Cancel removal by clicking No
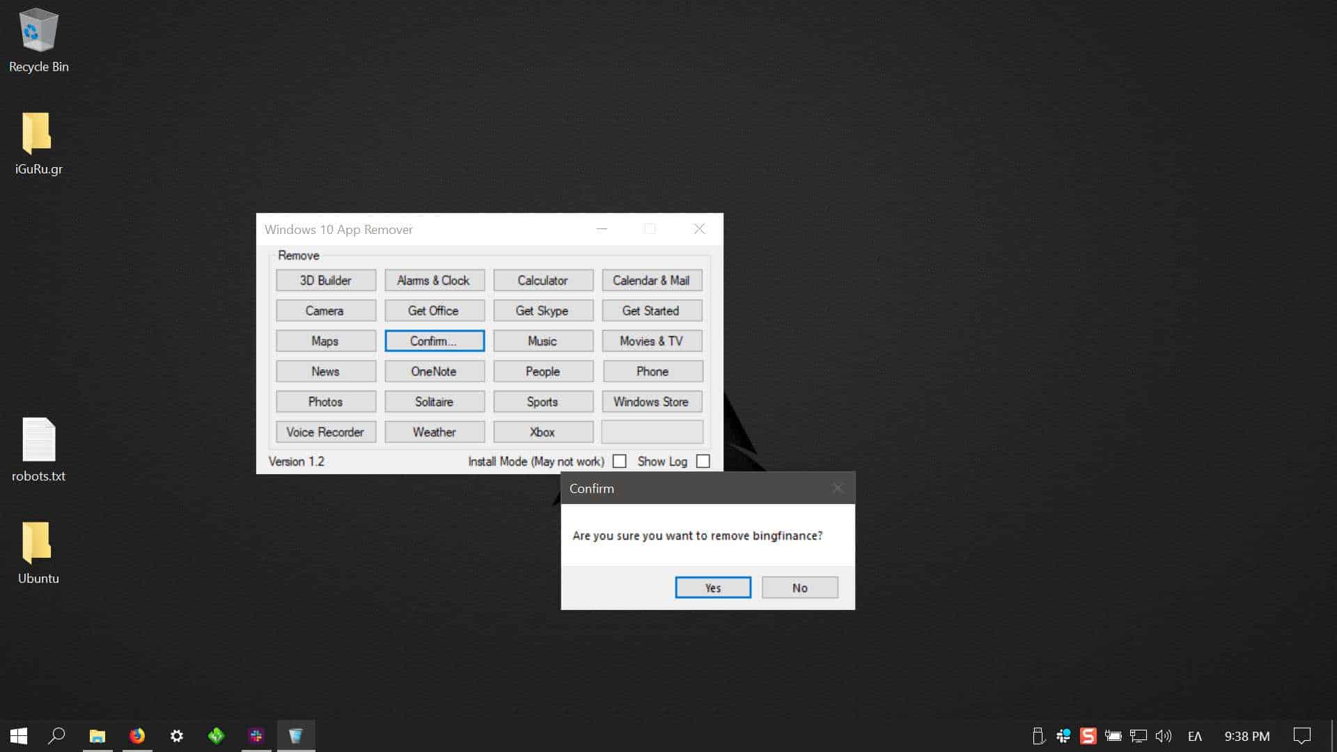The image size is (1337, 752). (x=799, y=588)
